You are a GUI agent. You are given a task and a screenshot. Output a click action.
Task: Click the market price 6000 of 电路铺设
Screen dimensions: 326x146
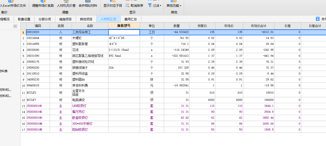[229, 100]
